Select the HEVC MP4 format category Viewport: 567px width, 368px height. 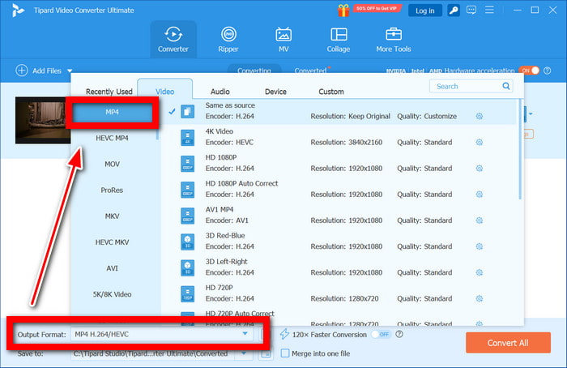pyautogui.click(x=112, y=138)
